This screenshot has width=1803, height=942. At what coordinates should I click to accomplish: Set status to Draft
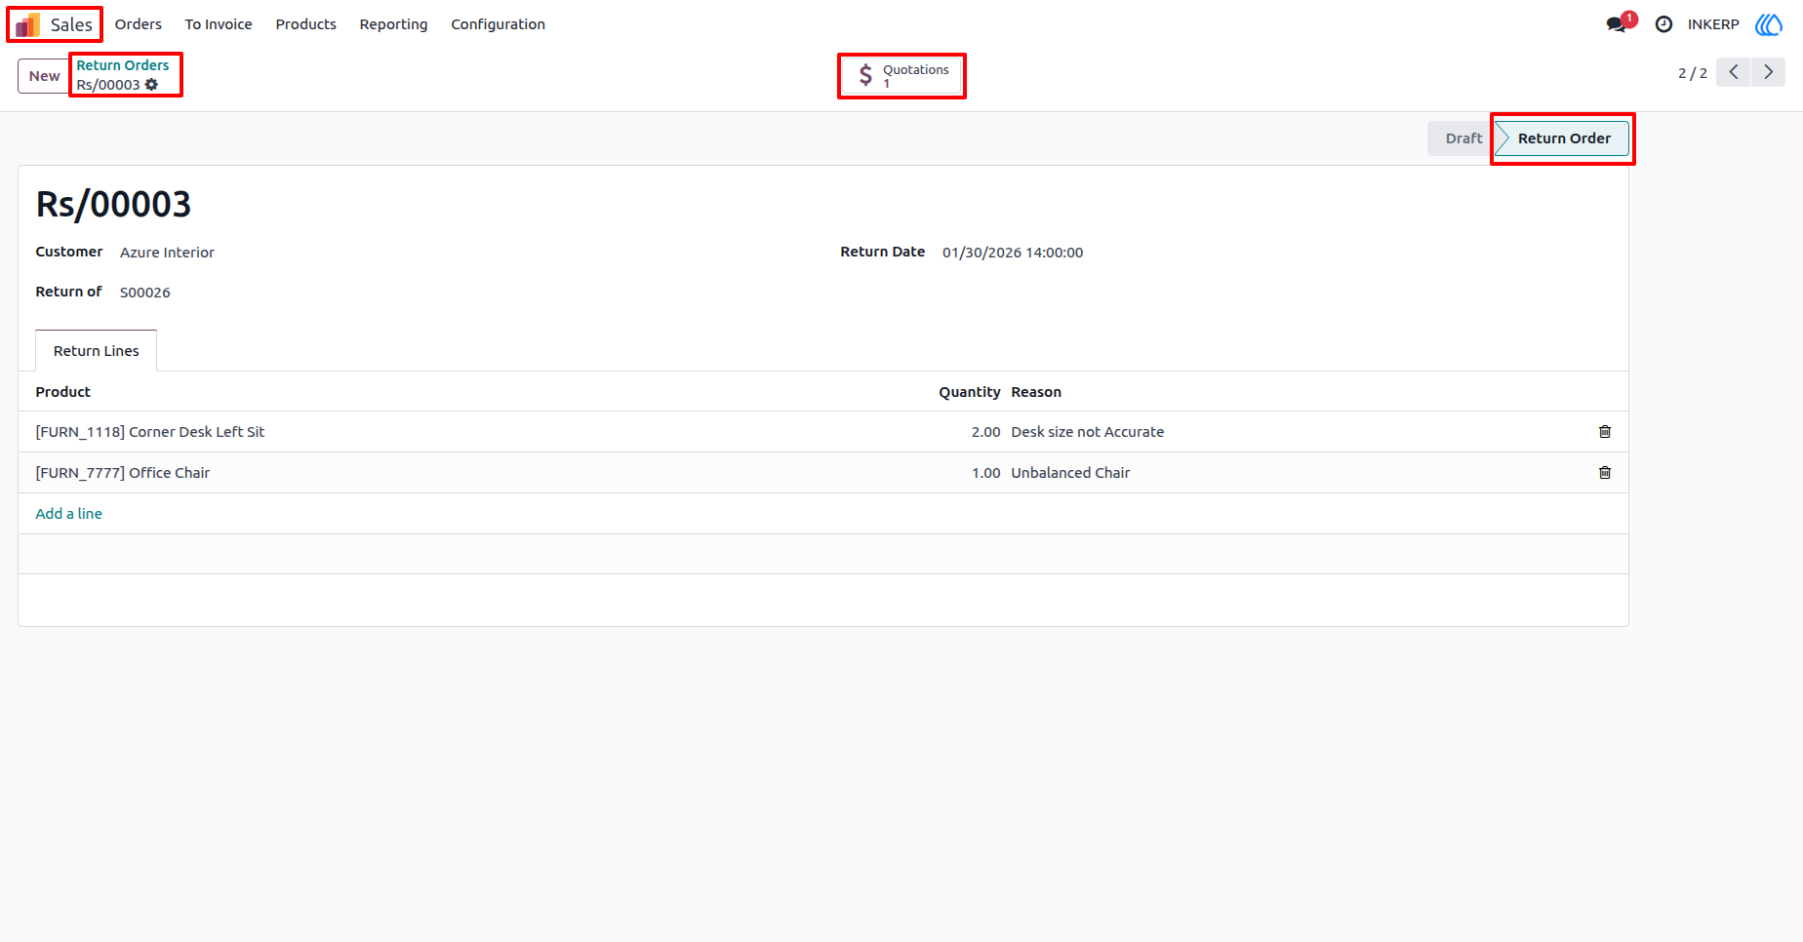(1462, 138)
